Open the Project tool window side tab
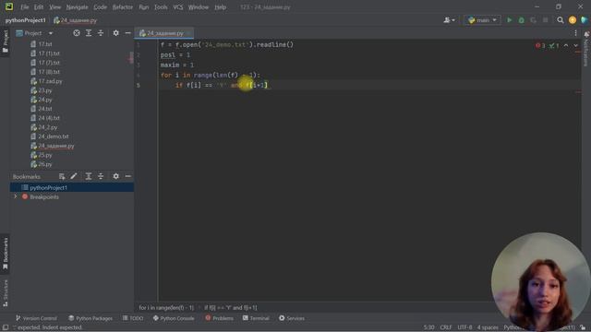 [x=6, y=41]
